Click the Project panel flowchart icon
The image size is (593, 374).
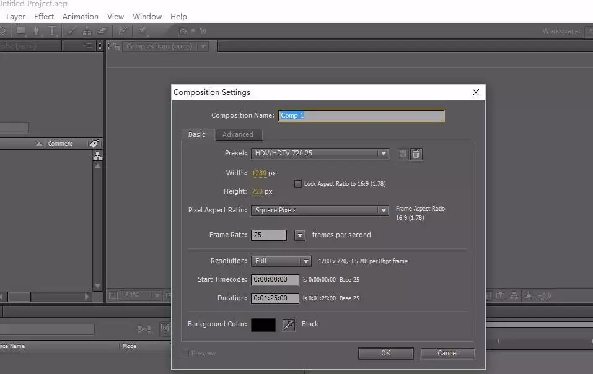pos(97,155)
